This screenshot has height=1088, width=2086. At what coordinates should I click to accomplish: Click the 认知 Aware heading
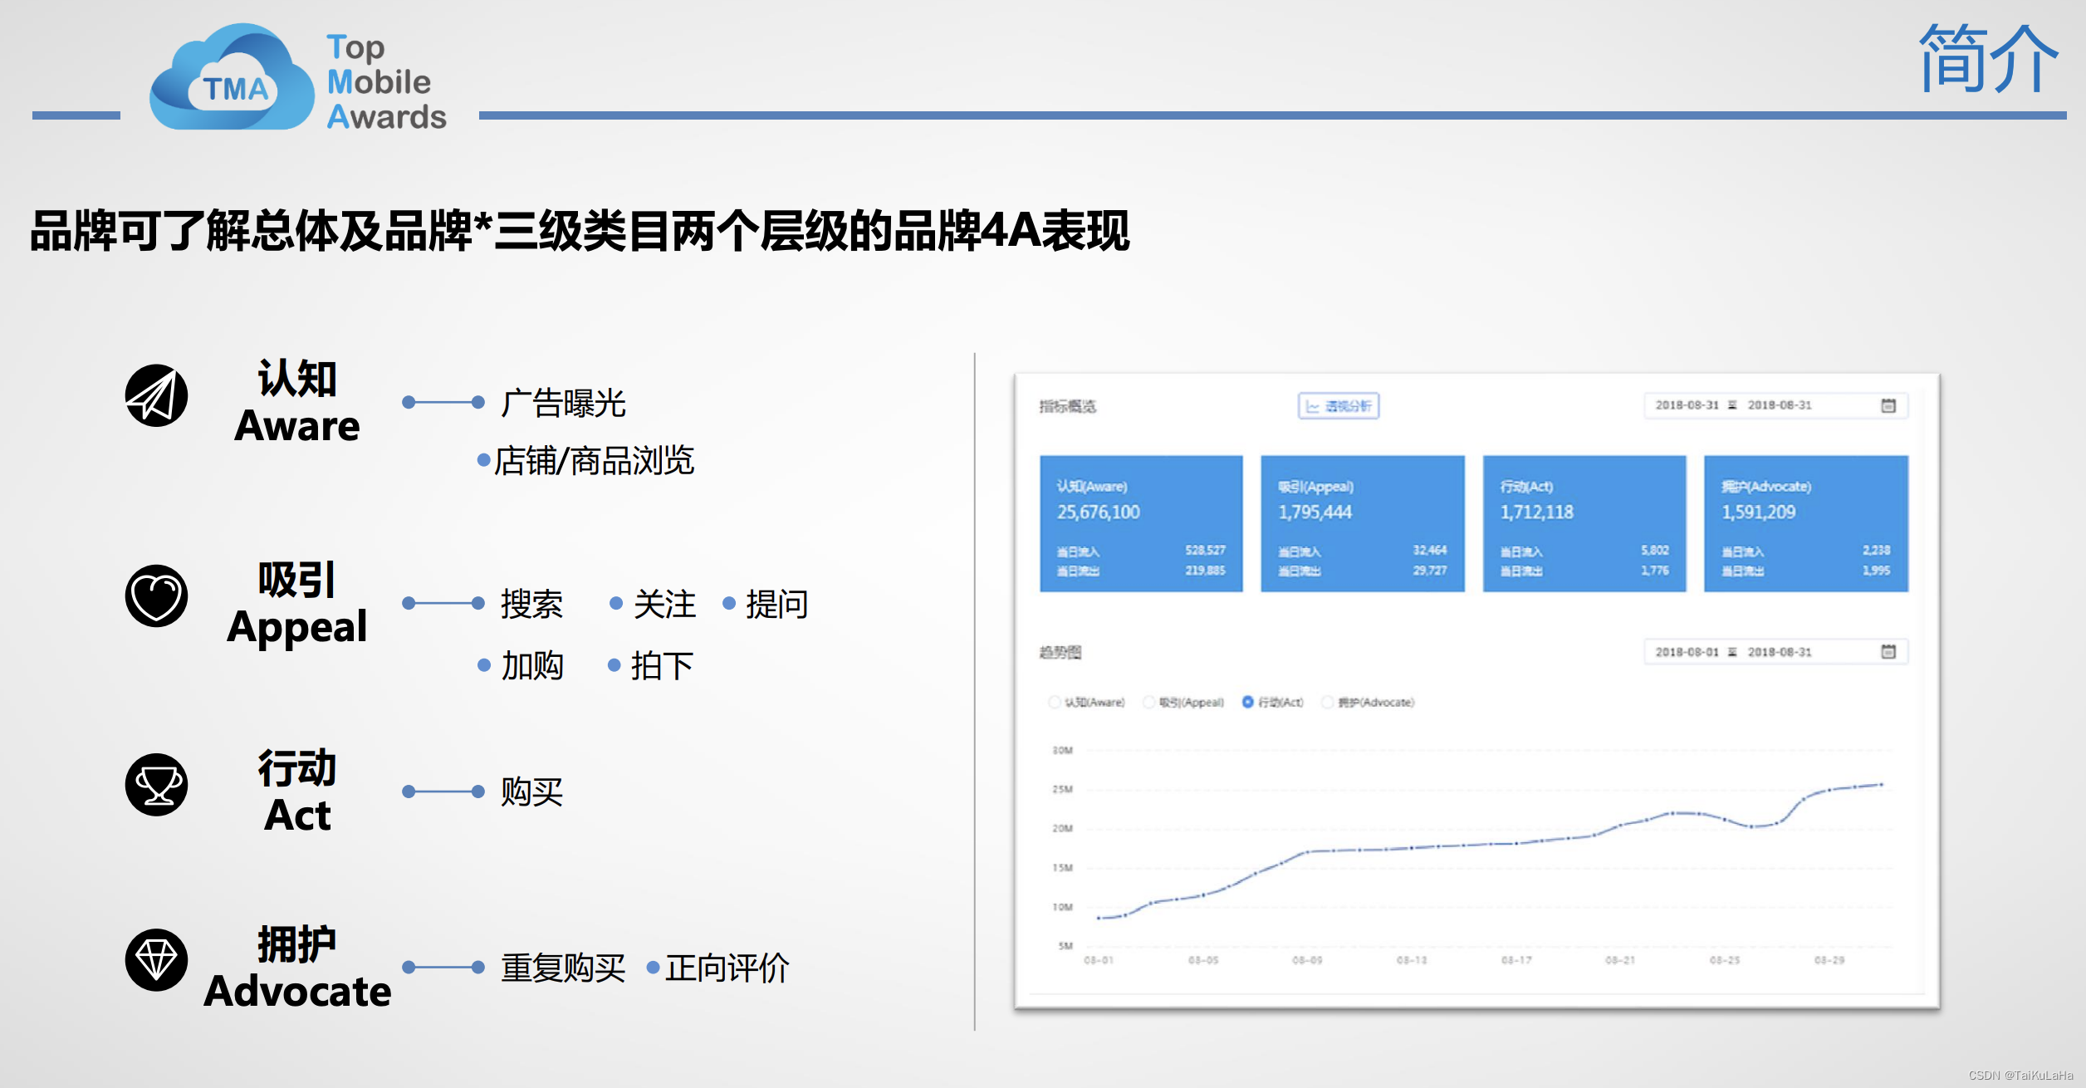(x=297, y=402)
